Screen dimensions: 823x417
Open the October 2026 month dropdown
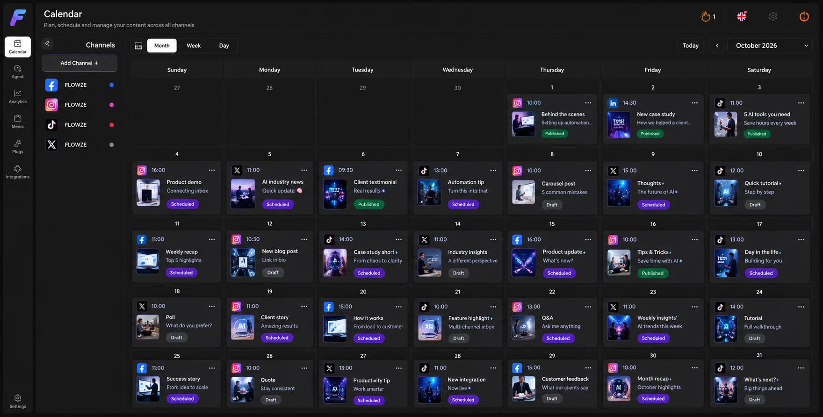coord(770,45)
